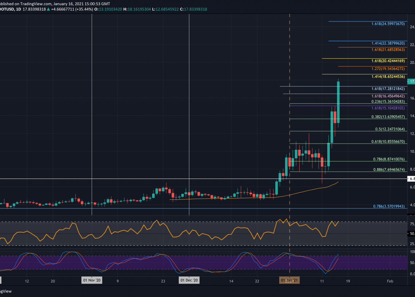Click the 1.618 (24.59973670) Fibonacci label

tap(388, 24)
